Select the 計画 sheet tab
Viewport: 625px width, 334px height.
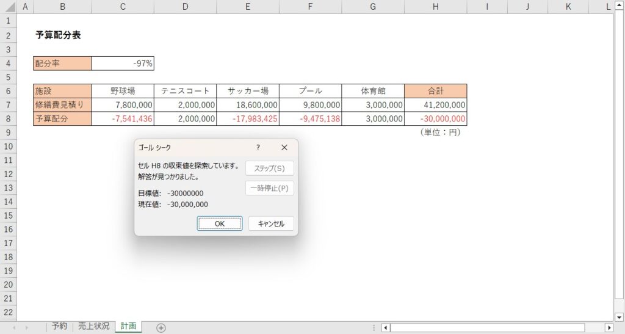point(128,327)
